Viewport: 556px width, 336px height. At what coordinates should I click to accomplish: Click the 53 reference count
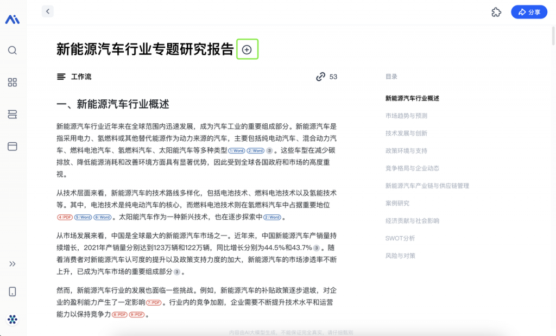pyautogui.click(x=333, y=77)
